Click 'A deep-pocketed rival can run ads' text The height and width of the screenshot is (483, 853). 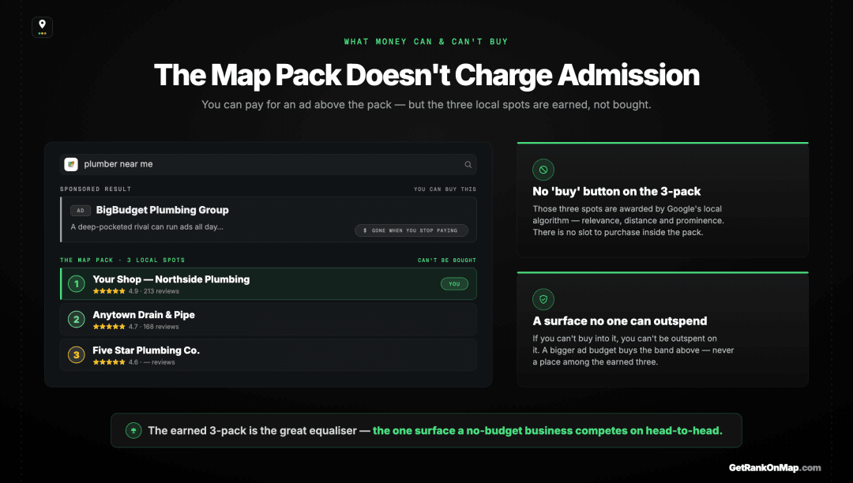(147, 227)
